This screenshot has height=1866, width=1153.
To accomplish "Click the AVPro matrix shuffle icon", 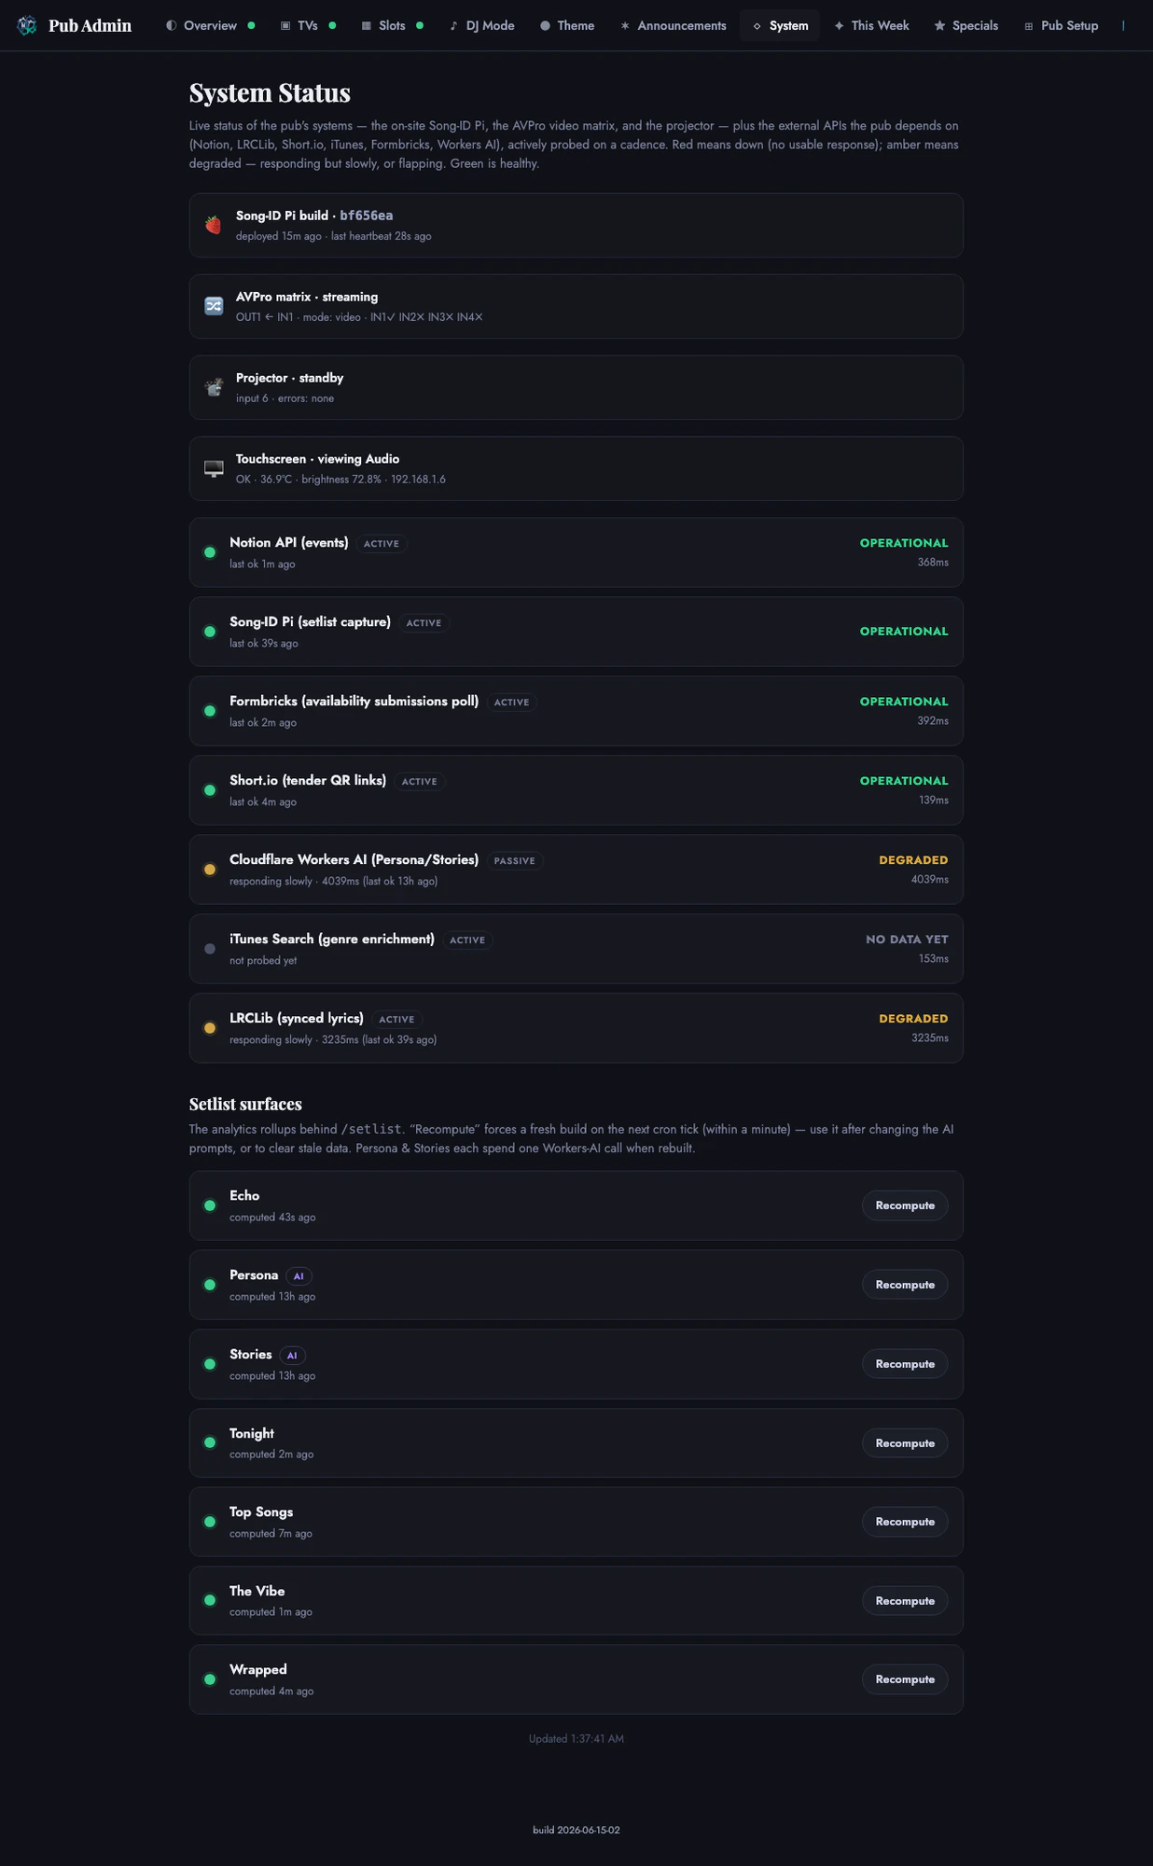I will [214, 306].
